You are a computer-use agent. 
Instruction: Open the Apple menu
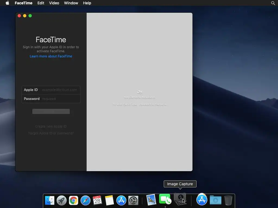pyautogui.click(x=7, y=3)
